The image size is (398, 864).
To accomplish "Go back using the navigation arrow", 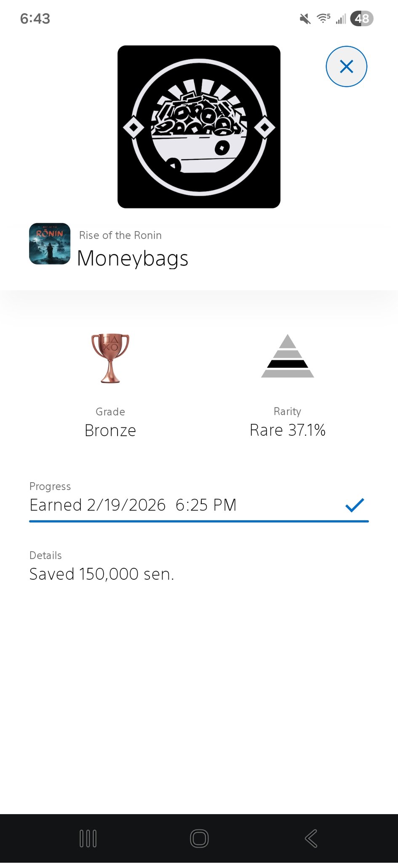I will pyautogui.click(x=311, y=838).
